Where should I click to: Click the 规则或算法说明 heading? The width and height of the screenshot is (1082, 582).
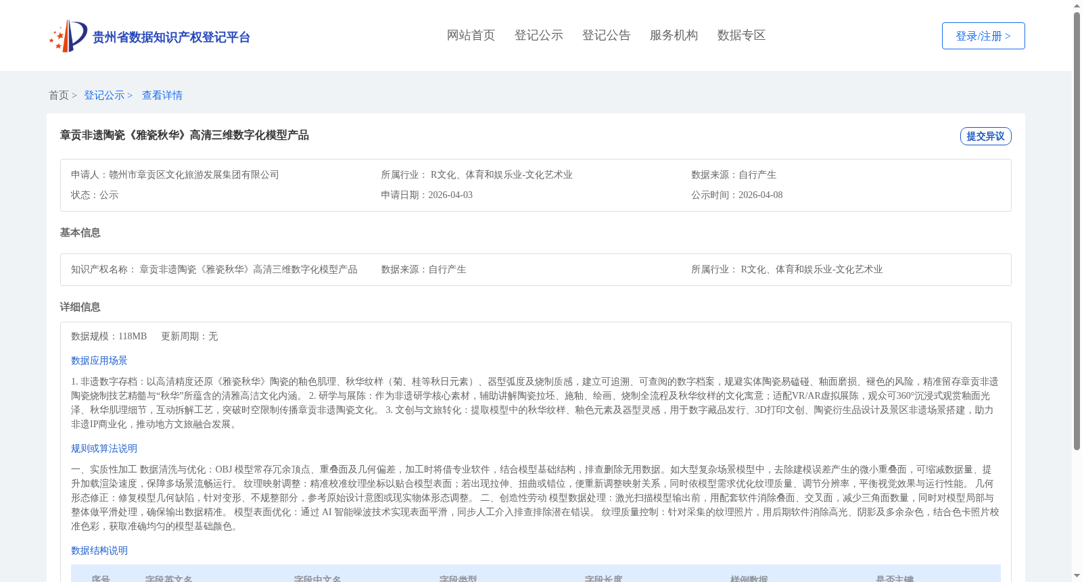click(104, 449)
